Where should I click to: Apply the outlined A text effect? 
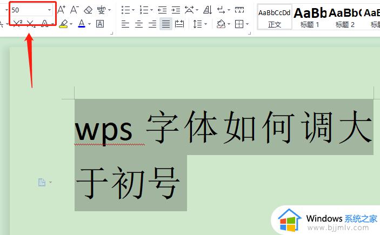click(44, 24)
